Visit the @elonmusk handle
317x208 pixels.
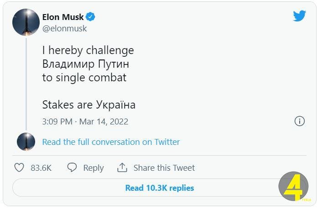coord(64,29)
